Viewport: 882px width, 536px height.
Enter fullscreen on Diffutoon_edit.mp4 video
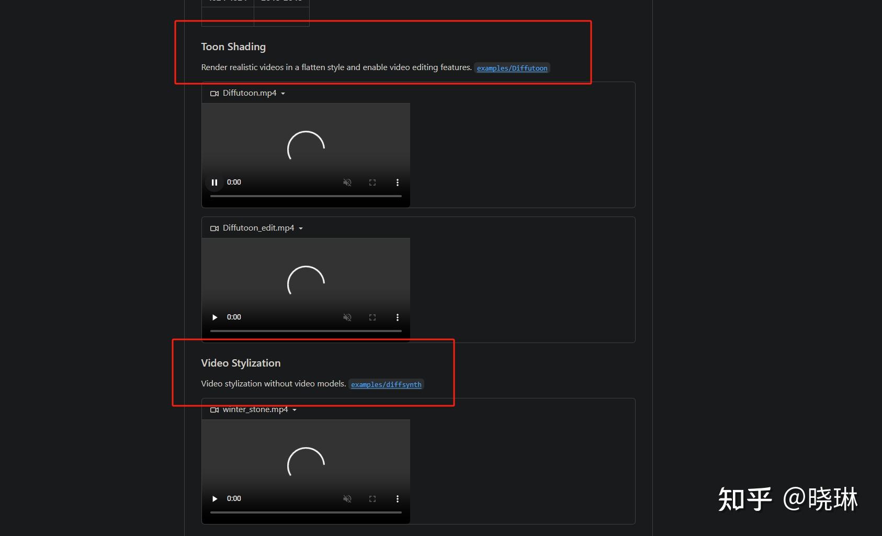[x=372, y=317]
